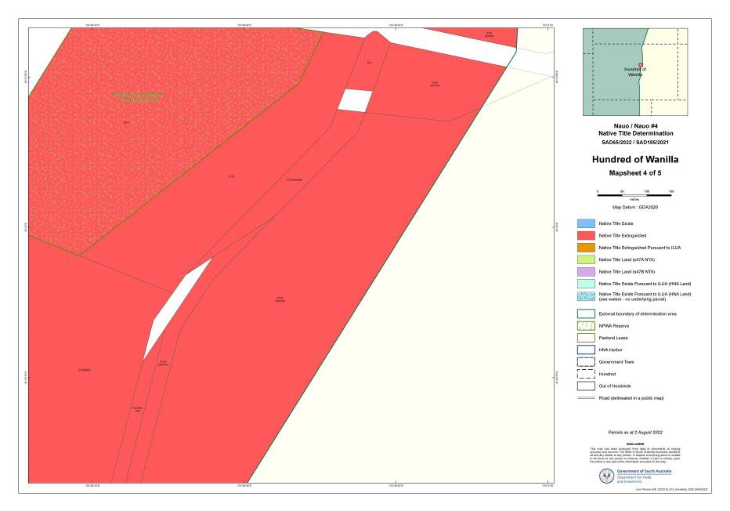
Task: Click the 'DISCLAIMER' heading
Action: 635,444
